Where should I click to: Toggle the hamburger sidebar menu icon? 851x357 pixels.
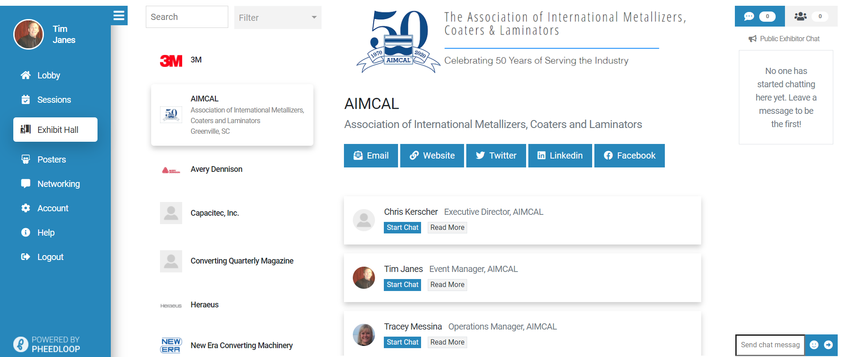(119, 16)
